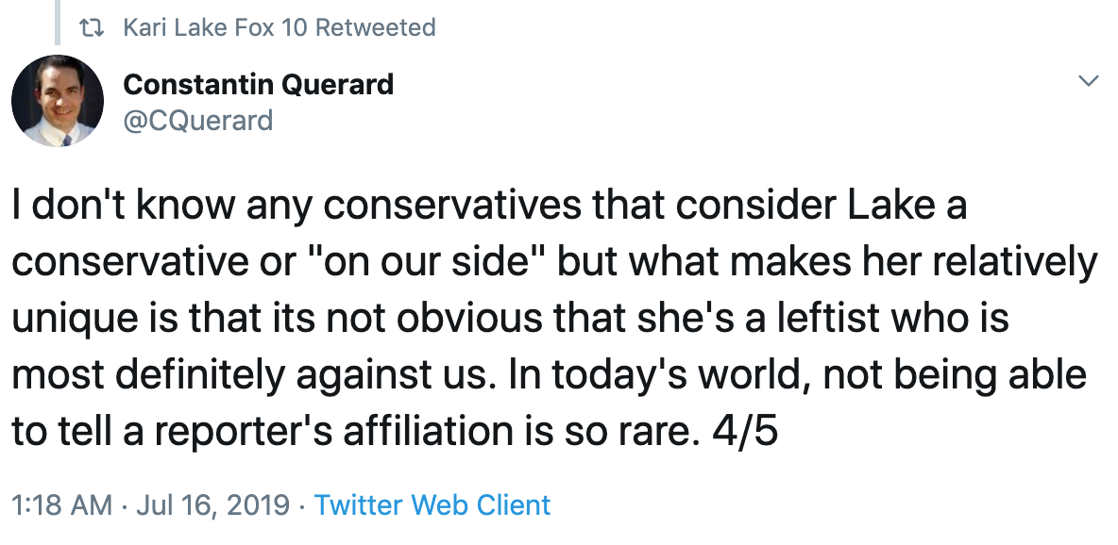Open the @CQuerard handle
The width and height of the screenshot is (1118, 545).
pos(198,120)
